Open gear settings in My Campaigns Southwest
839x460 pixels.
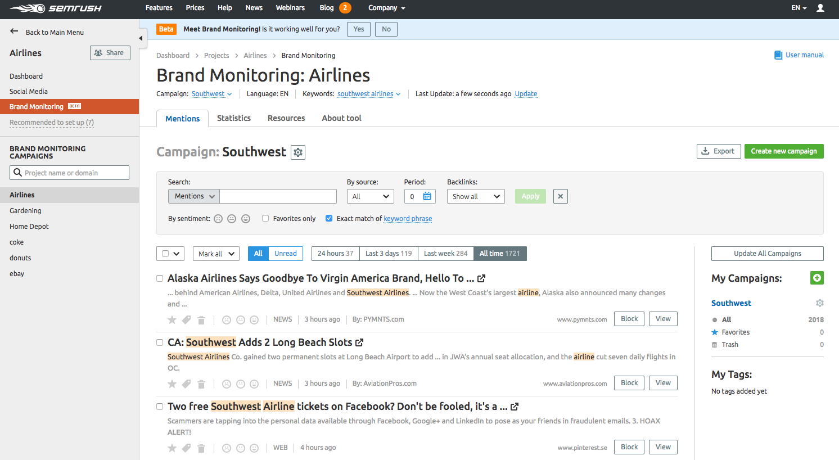[x=820, y=303]
